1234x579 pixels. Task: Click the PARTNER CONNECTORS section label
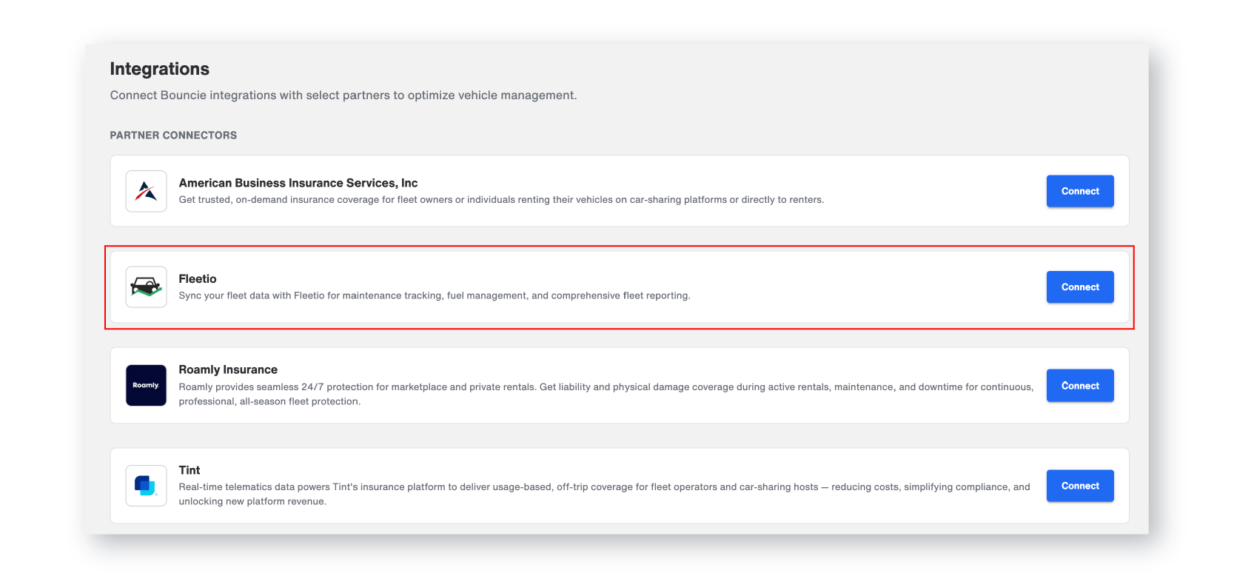click(x=173, y=135)
